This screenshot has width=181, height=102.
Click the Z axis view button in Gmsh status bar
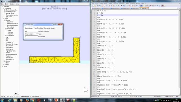(7, 96)
